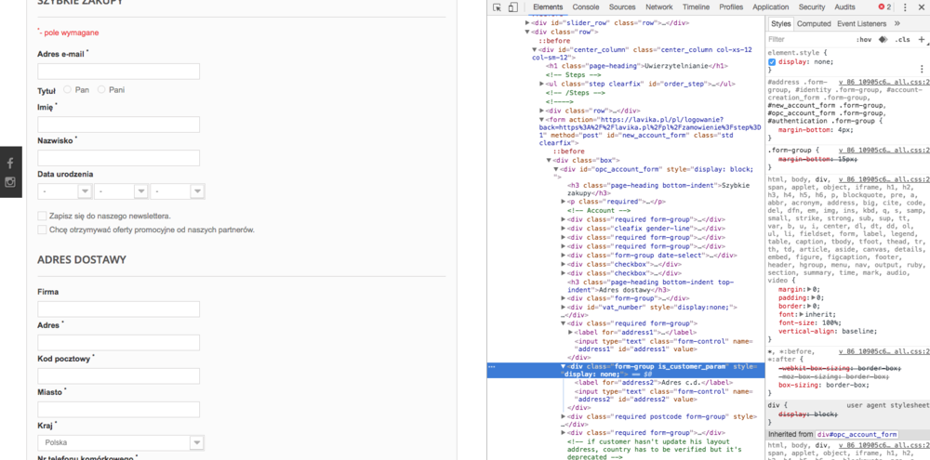
Task: Show more Styles pane tabs chevron
Action: pos(897,24)
